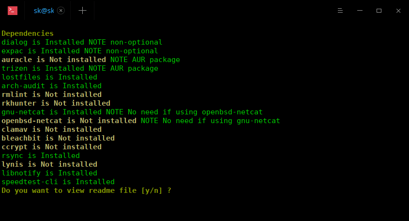Close the terminal window

click(x=398, y=11)
